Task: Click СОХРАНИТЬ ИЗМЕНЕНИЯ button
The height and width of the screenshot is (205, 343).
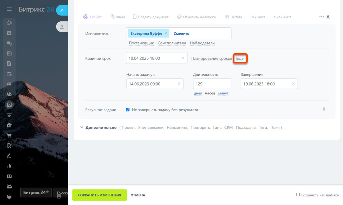Action: pyautogui.click(x=99, y=195)
